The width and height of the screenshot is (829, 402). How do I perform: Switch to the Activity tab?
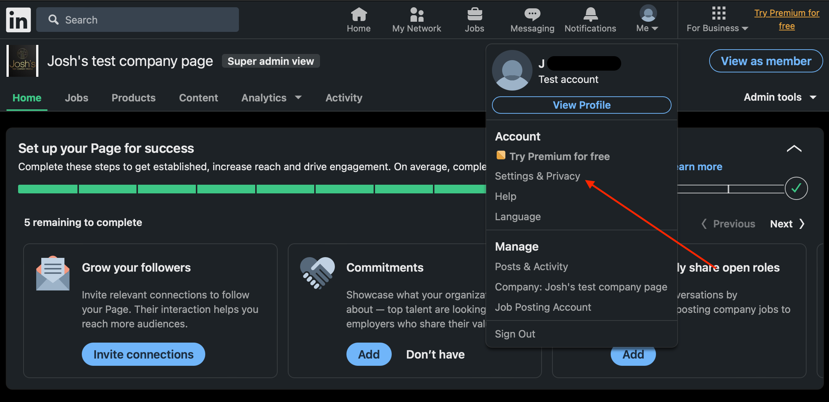[344, 98]
